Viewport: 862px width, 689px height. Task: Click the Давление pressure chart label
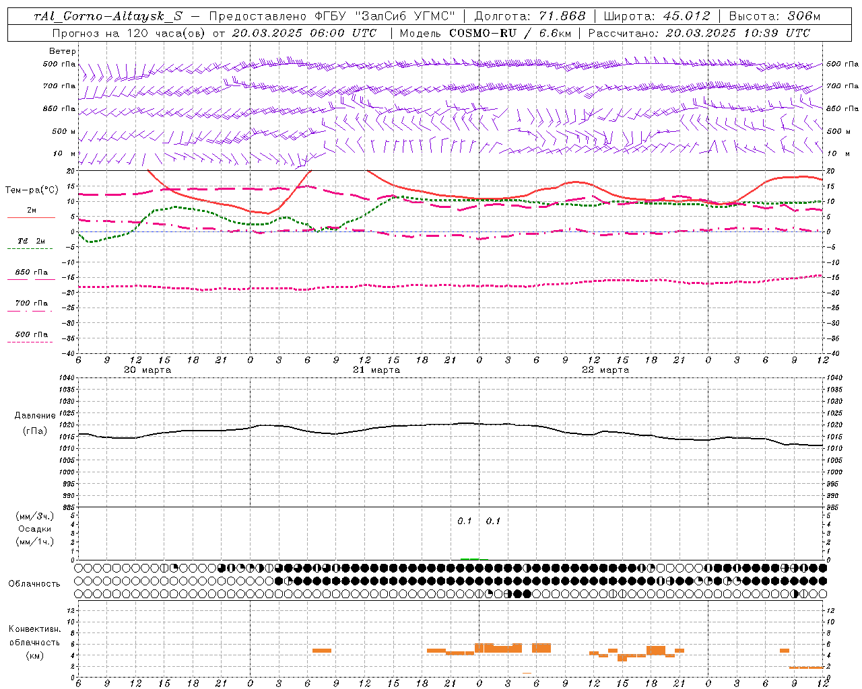(35, 416)
